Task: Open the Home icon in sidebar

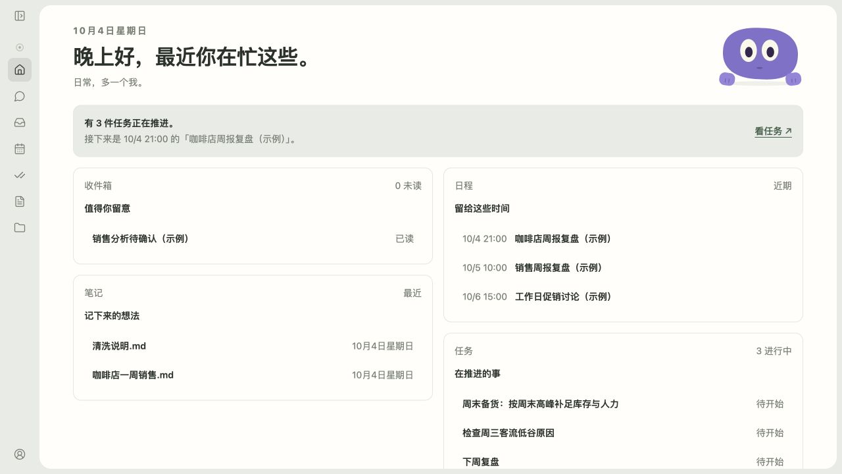Action: pos(20,70)
